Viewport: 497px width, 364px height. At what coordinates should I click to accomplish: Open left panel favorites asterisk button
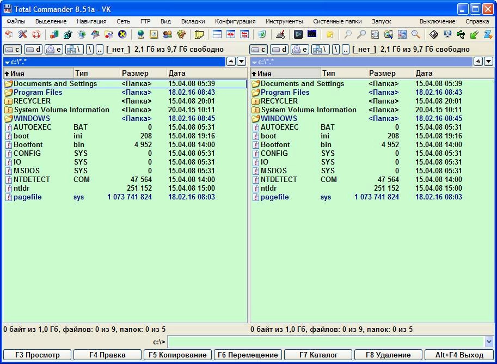coord(231,62)
